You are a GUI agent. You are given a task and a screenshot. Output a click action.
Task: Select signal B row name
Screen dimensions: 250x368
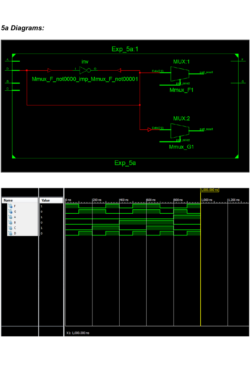tap(15, 222)
